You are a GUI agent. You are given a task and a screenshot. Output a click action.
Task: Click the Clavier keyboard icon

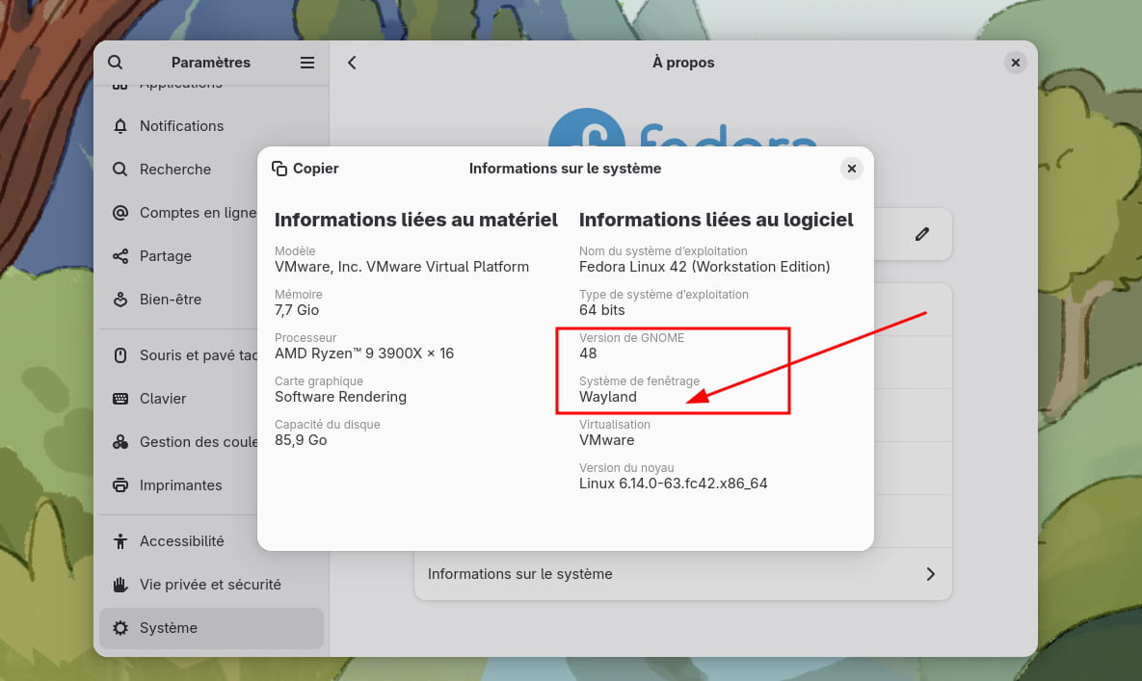coord(120,399)
